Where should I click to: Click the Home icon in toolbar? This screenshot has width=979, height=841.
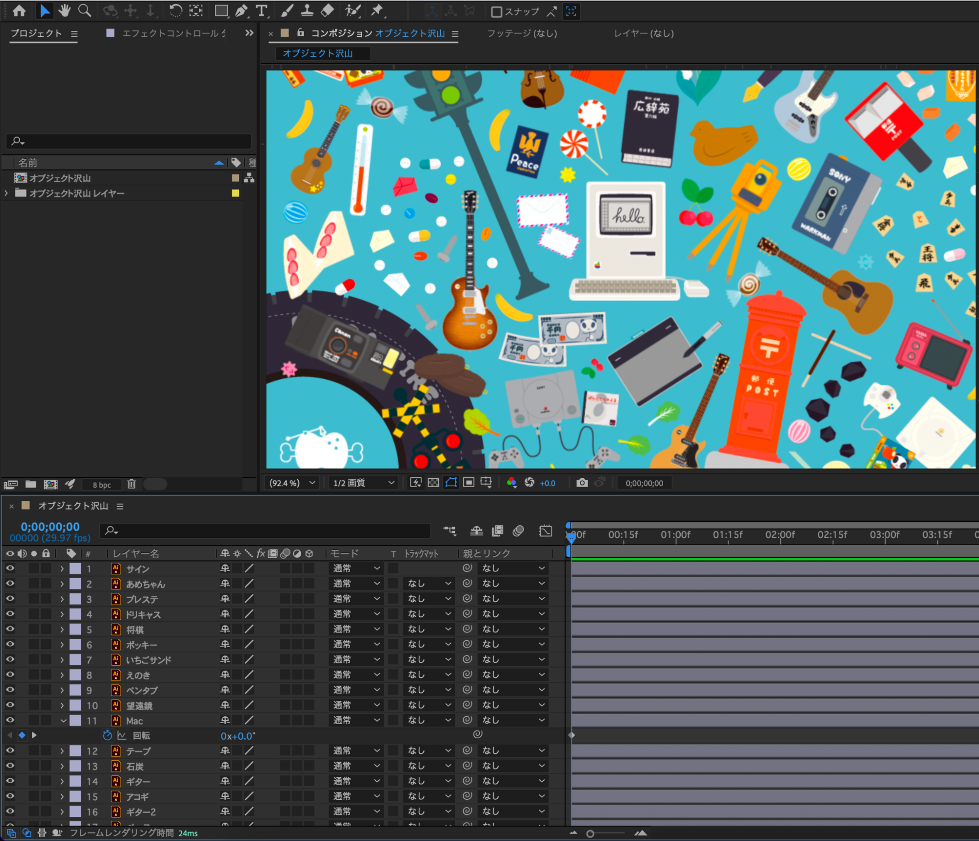pyautogui.click(x=19, y=10)
